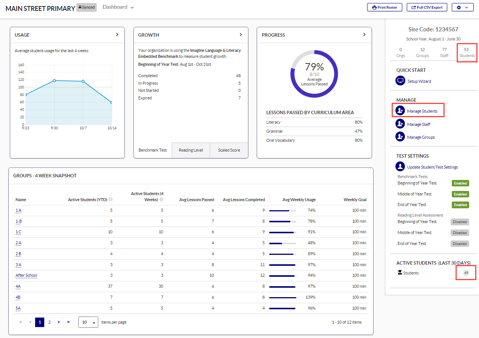Go to the last page of groups
The image size is (479, 338).
pyautogui.click(x=68, y=322)
